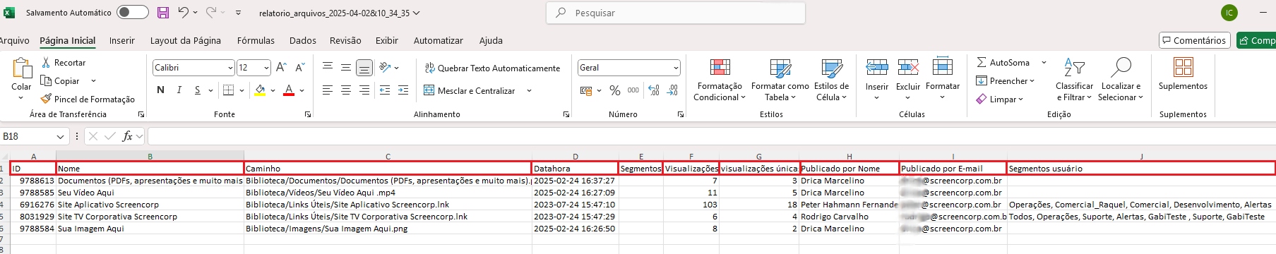
Task: Click the Undo arrow icon
Action: 183,13
